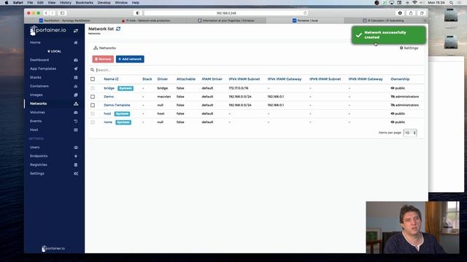Screen dimensions: 467x262
Task: Click the macvlan driver cell
Action: [x=163, y=97]
